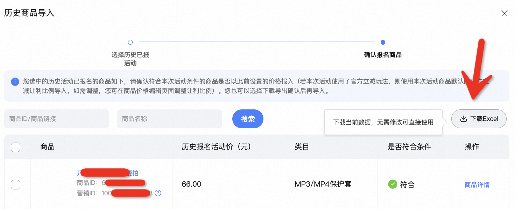Click the 搜索 button
The image size is (515, 209).
pyautogui.click(x=248, y=119)
